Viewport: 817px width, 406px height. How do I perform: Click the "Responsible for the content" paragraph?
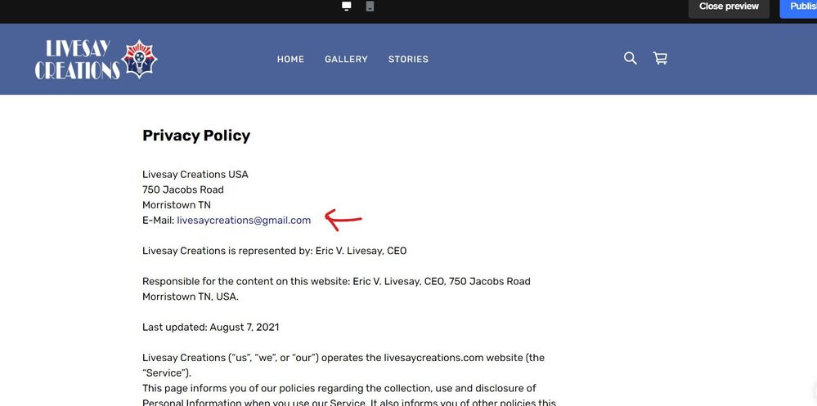(336, 289)
